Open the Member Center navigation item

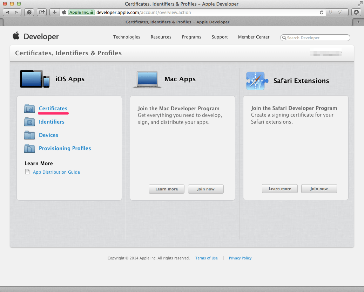pos(254,37)
